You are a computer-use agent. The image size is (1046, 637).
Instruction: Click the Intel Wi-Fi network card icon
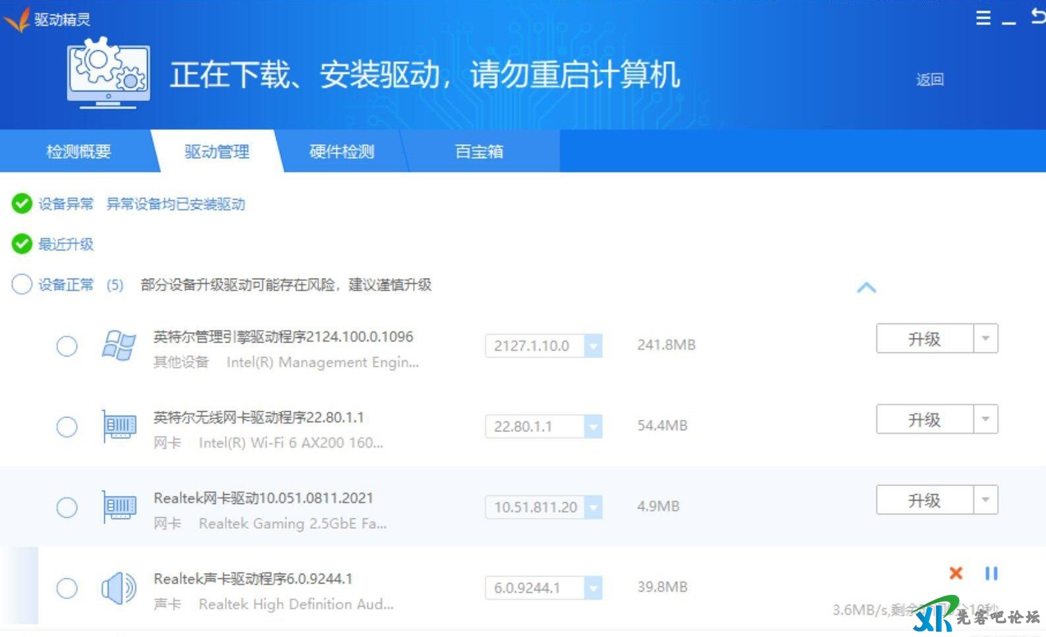pyautogui.click(x=119, y=427)
